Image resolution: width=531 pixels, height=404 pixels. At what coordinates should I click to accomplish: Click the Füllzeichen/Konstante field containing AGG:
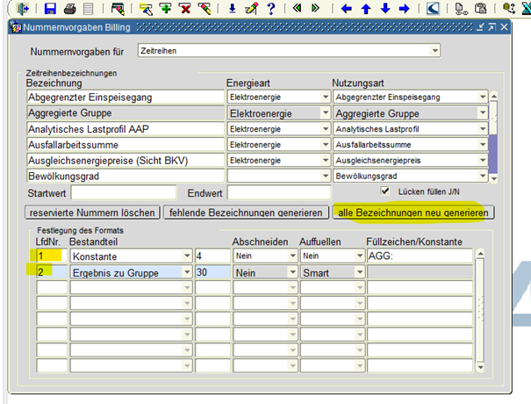click(x=420, y=256)
